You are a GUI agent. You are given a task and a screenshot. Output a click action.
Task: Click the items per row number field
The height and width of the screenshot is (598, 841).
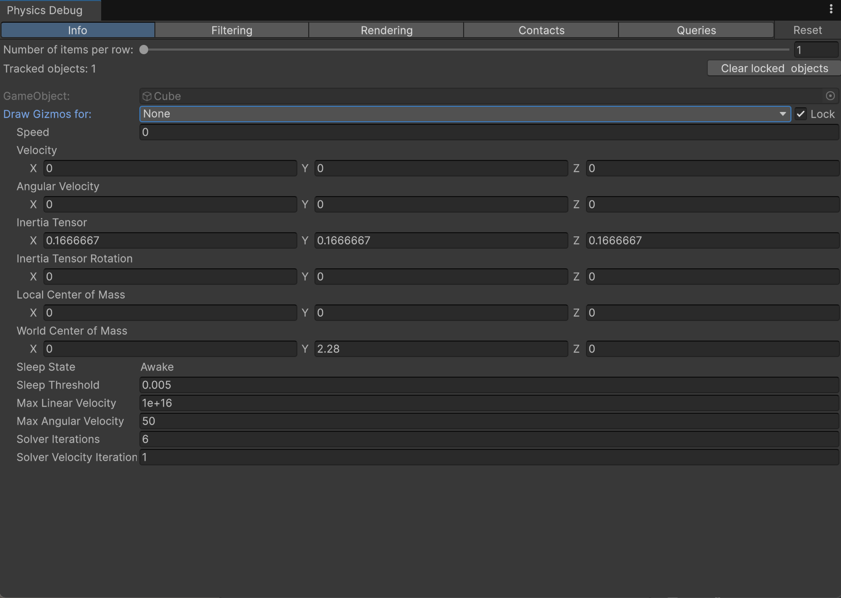point(816,50)
